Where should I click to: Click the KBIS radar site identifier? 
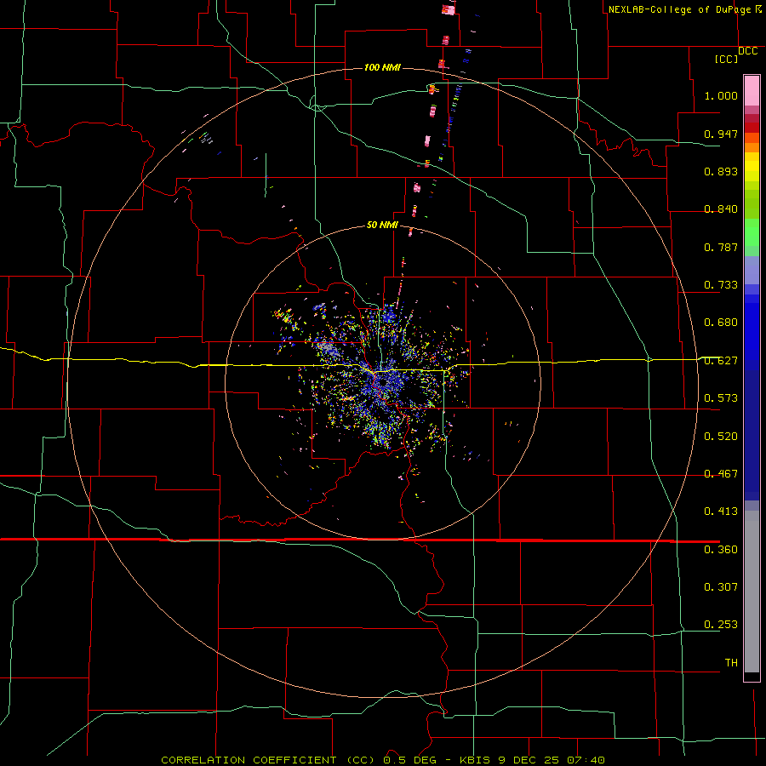coord(477,760)
